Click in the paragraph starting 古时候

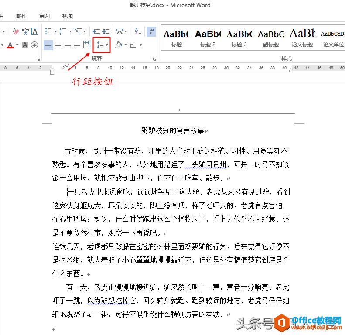point(171,164)
